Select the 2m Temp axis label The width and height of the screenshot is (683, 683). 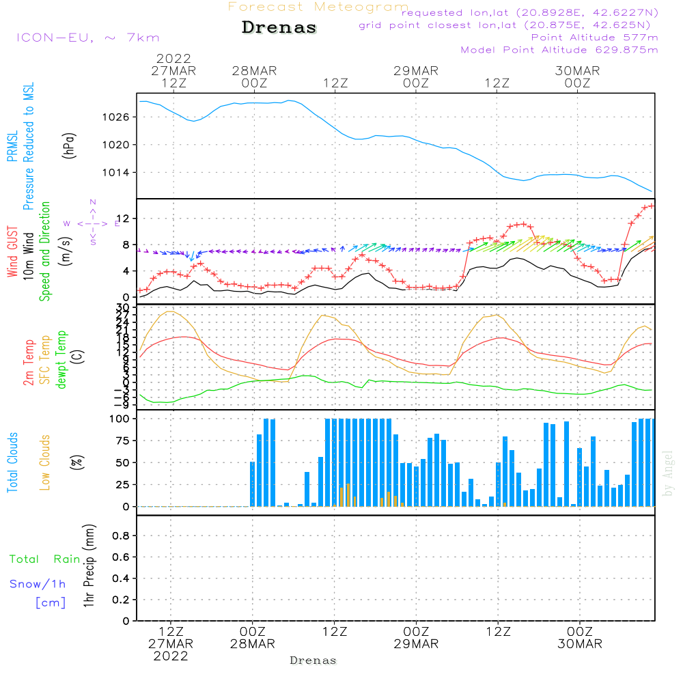(29, 361)
